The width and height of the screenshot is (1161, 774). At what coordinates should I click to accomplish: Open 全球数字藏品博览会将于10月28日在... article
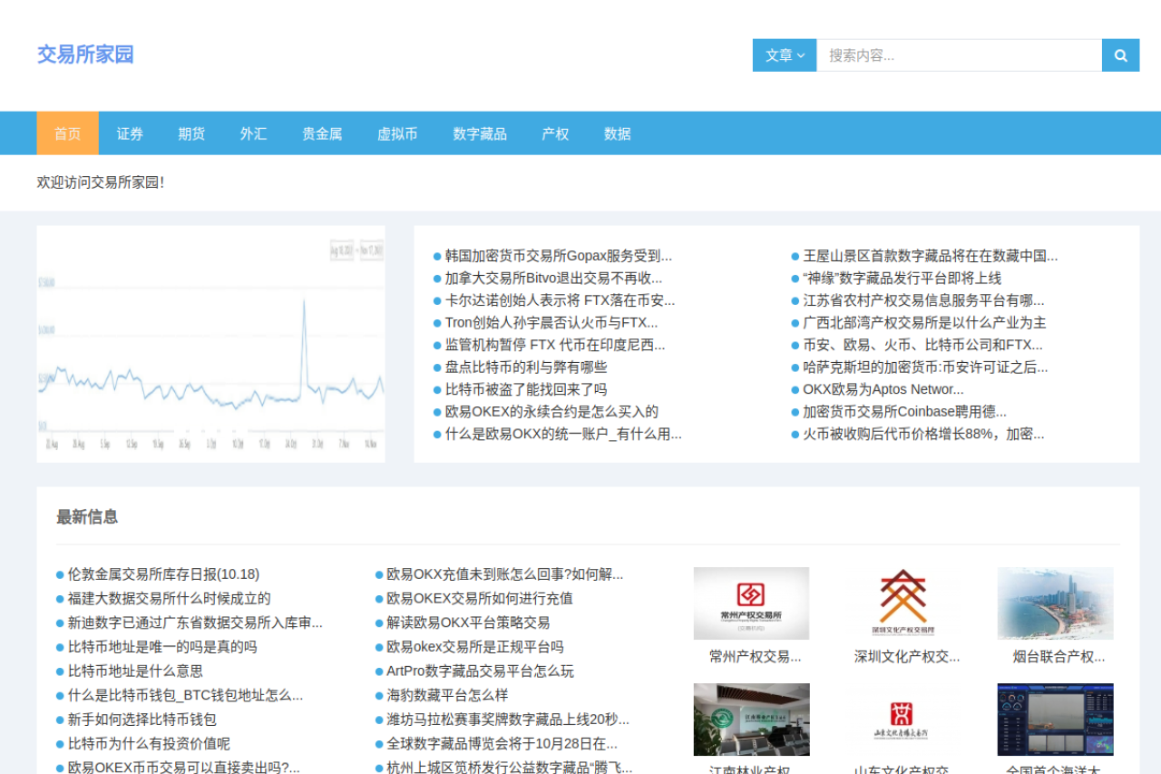click(x=502, y=744)
